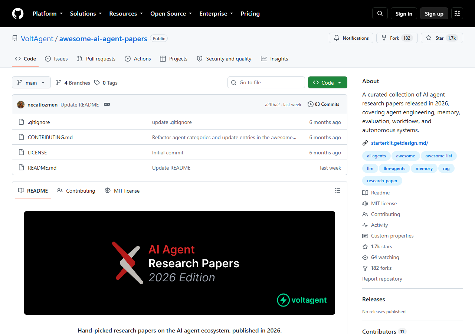
Task: Click the GitHub logo icon
Action: tap(18, 14)
